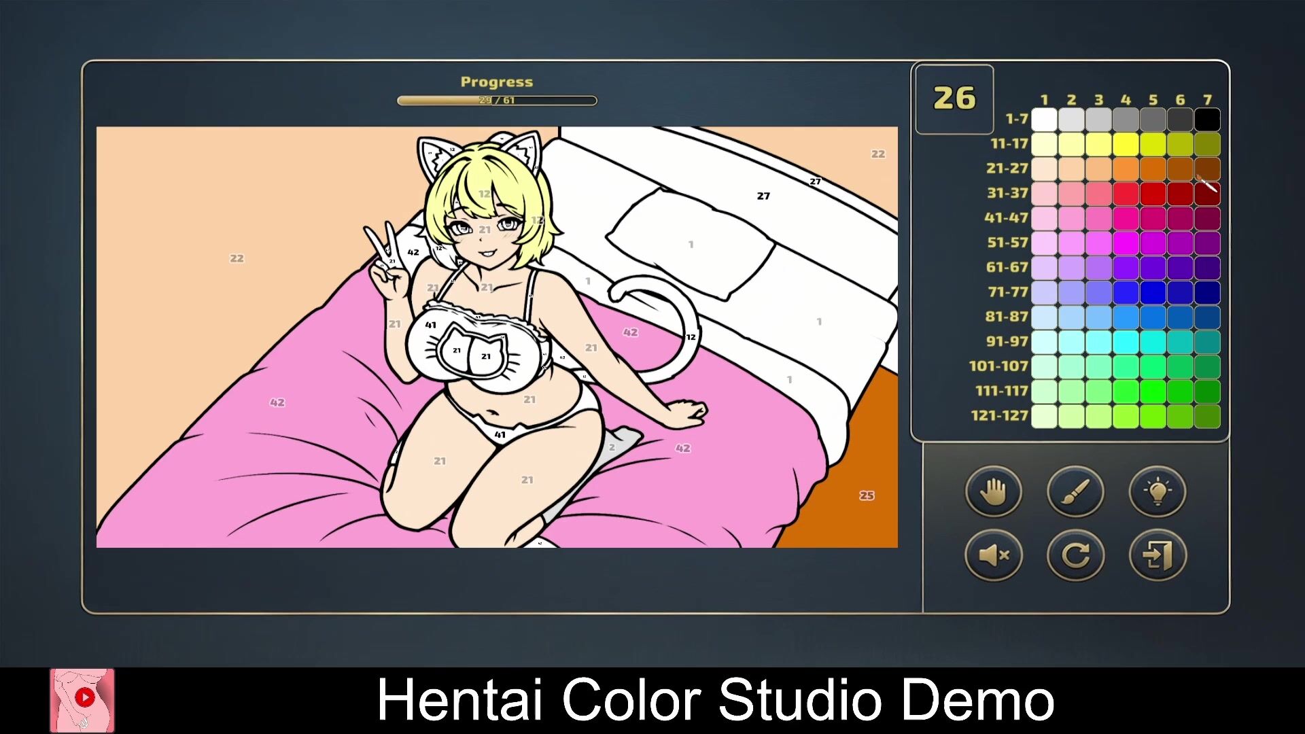Click the pillow region labeled 1
Screen dimensions: 1305x734
[691, 245]
